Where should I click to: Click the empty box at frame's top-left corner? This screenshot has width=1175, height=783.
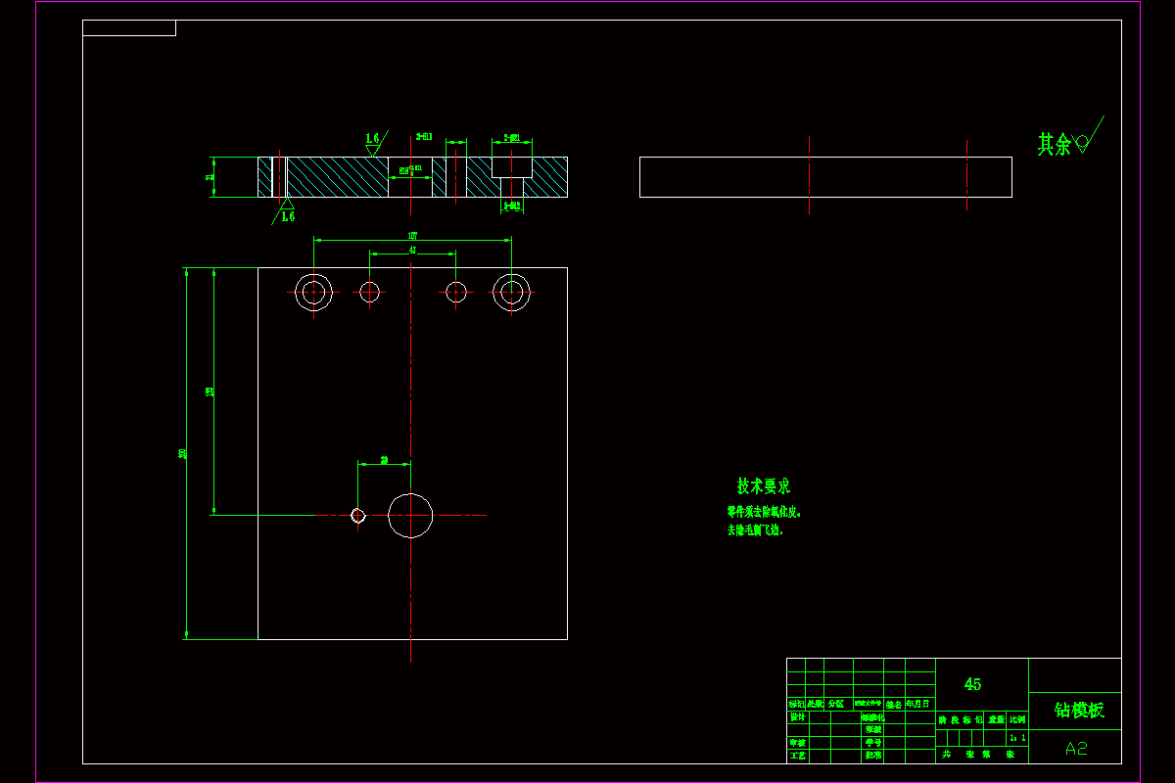coord(129,27)
